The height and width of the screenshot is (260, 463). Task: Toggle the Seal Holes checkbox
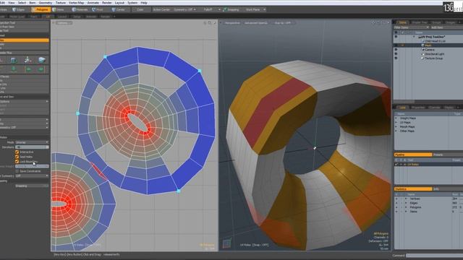tap(17, 157)
